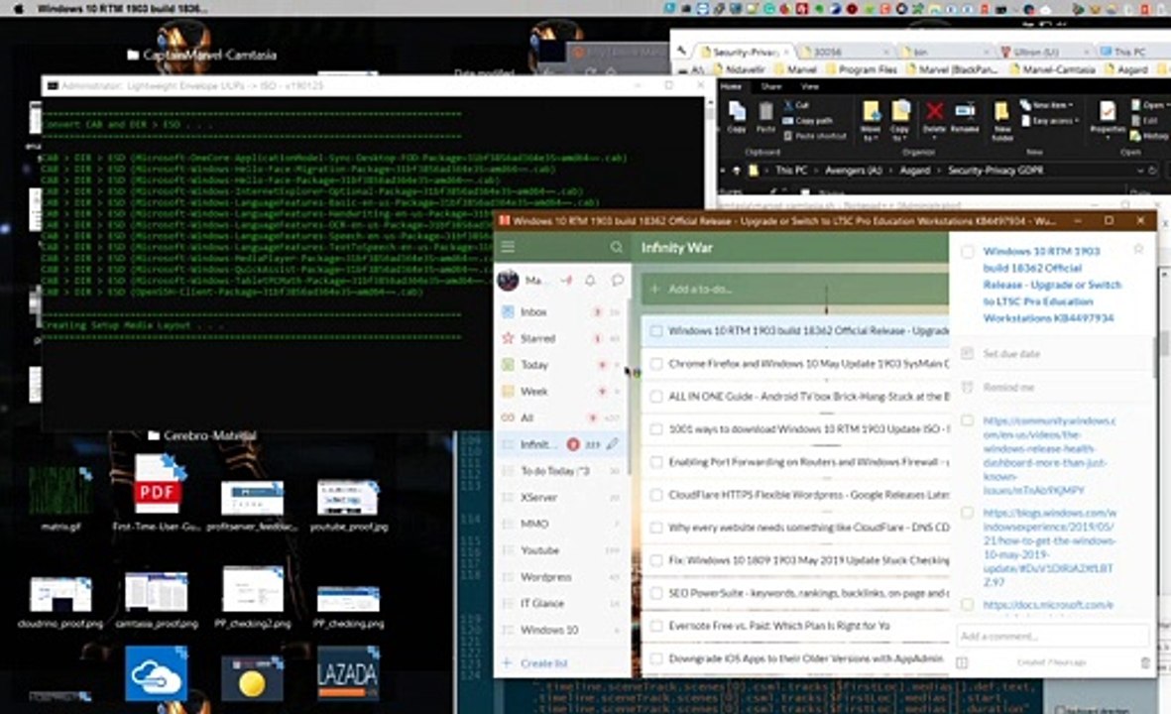
Task: Check off Chrome Firefox and Windows 10 task
Action: [x=655, y=364]
